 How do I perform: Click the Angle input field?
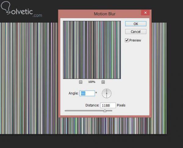tap(87, 93)
